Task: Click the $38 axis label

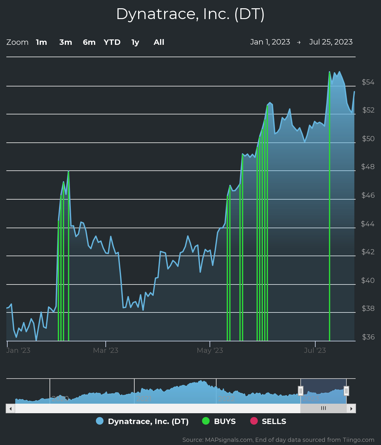Action: (368, 309)
